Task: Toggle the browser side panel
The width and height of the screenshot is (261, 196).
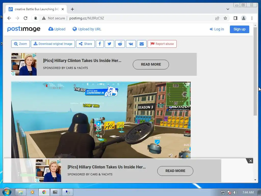Action: (x=235, y=18)
